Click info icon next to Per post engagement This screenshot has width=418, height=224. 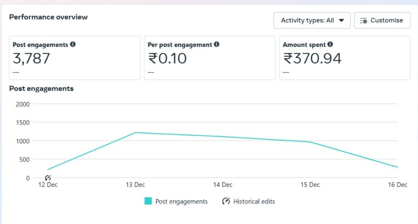click(x=217, y=44)
